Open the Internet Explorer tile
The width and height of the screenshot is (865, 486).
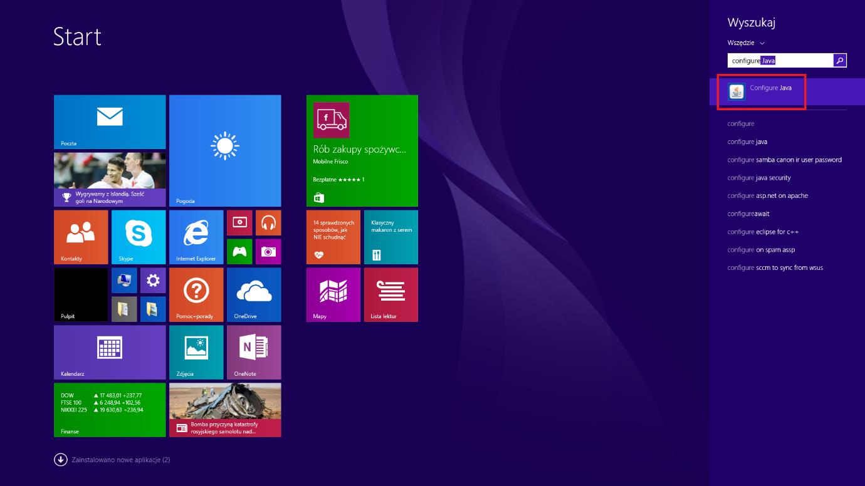[196, 237]
